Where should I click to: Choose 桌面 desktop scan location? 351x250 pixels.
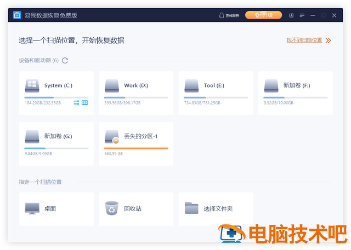(56, 209)
